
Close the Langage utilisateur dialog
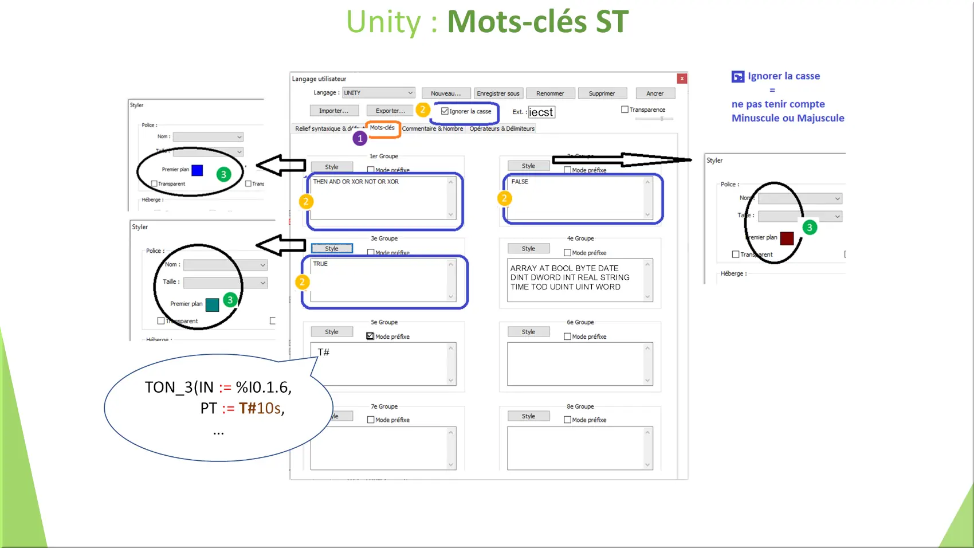(x=682, y=79)
